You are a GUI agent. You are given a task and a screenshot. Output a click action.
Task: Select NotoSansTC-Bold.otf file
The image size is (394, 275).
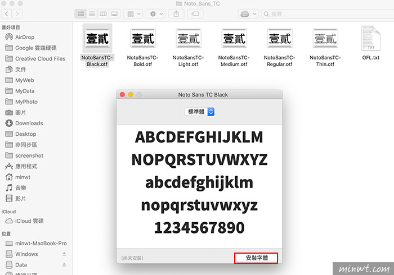click(x=143, y=48)
